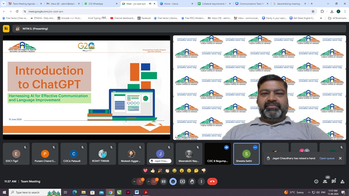
Task: Select the Meenakshi Nayar participant tile
Action: (x=189, y=154)
